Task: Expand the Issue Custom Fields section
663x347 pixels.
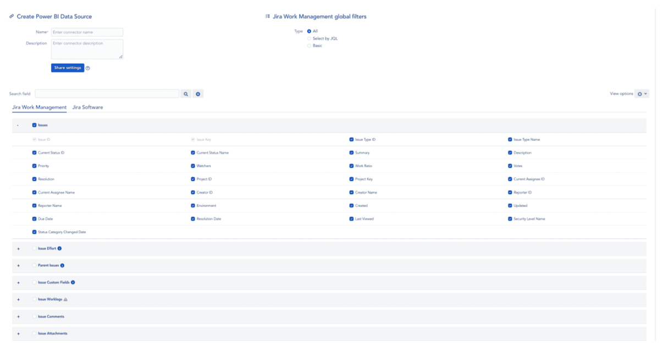Action: pyautogui.click(x=18, y=283)
